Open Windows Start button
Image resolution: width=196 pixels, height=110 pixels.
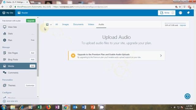4,107
